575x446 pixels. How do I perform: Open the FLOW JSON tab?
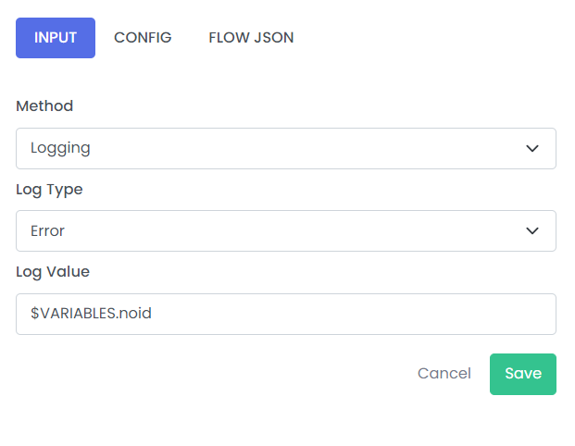tap(251, 38)
